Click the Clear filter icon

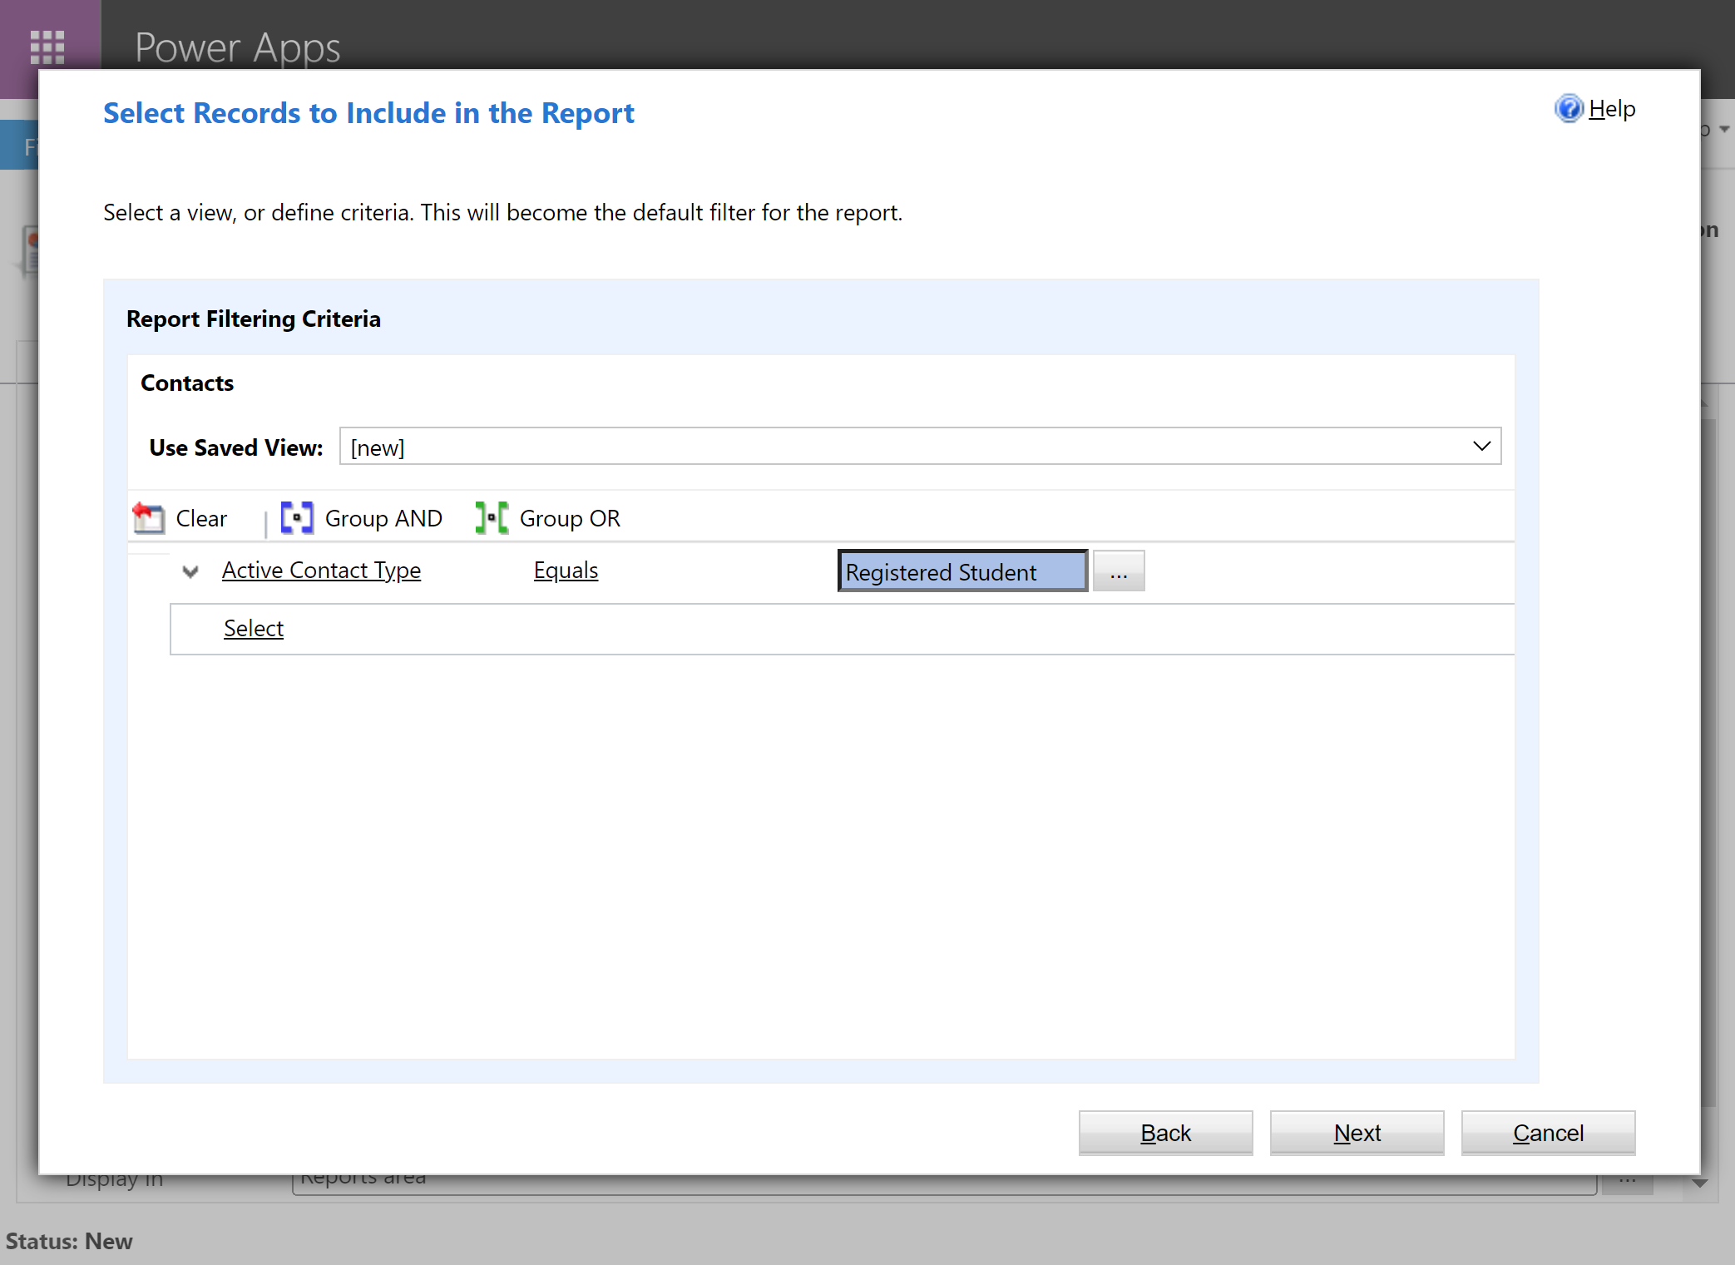(x=149, y=518)
